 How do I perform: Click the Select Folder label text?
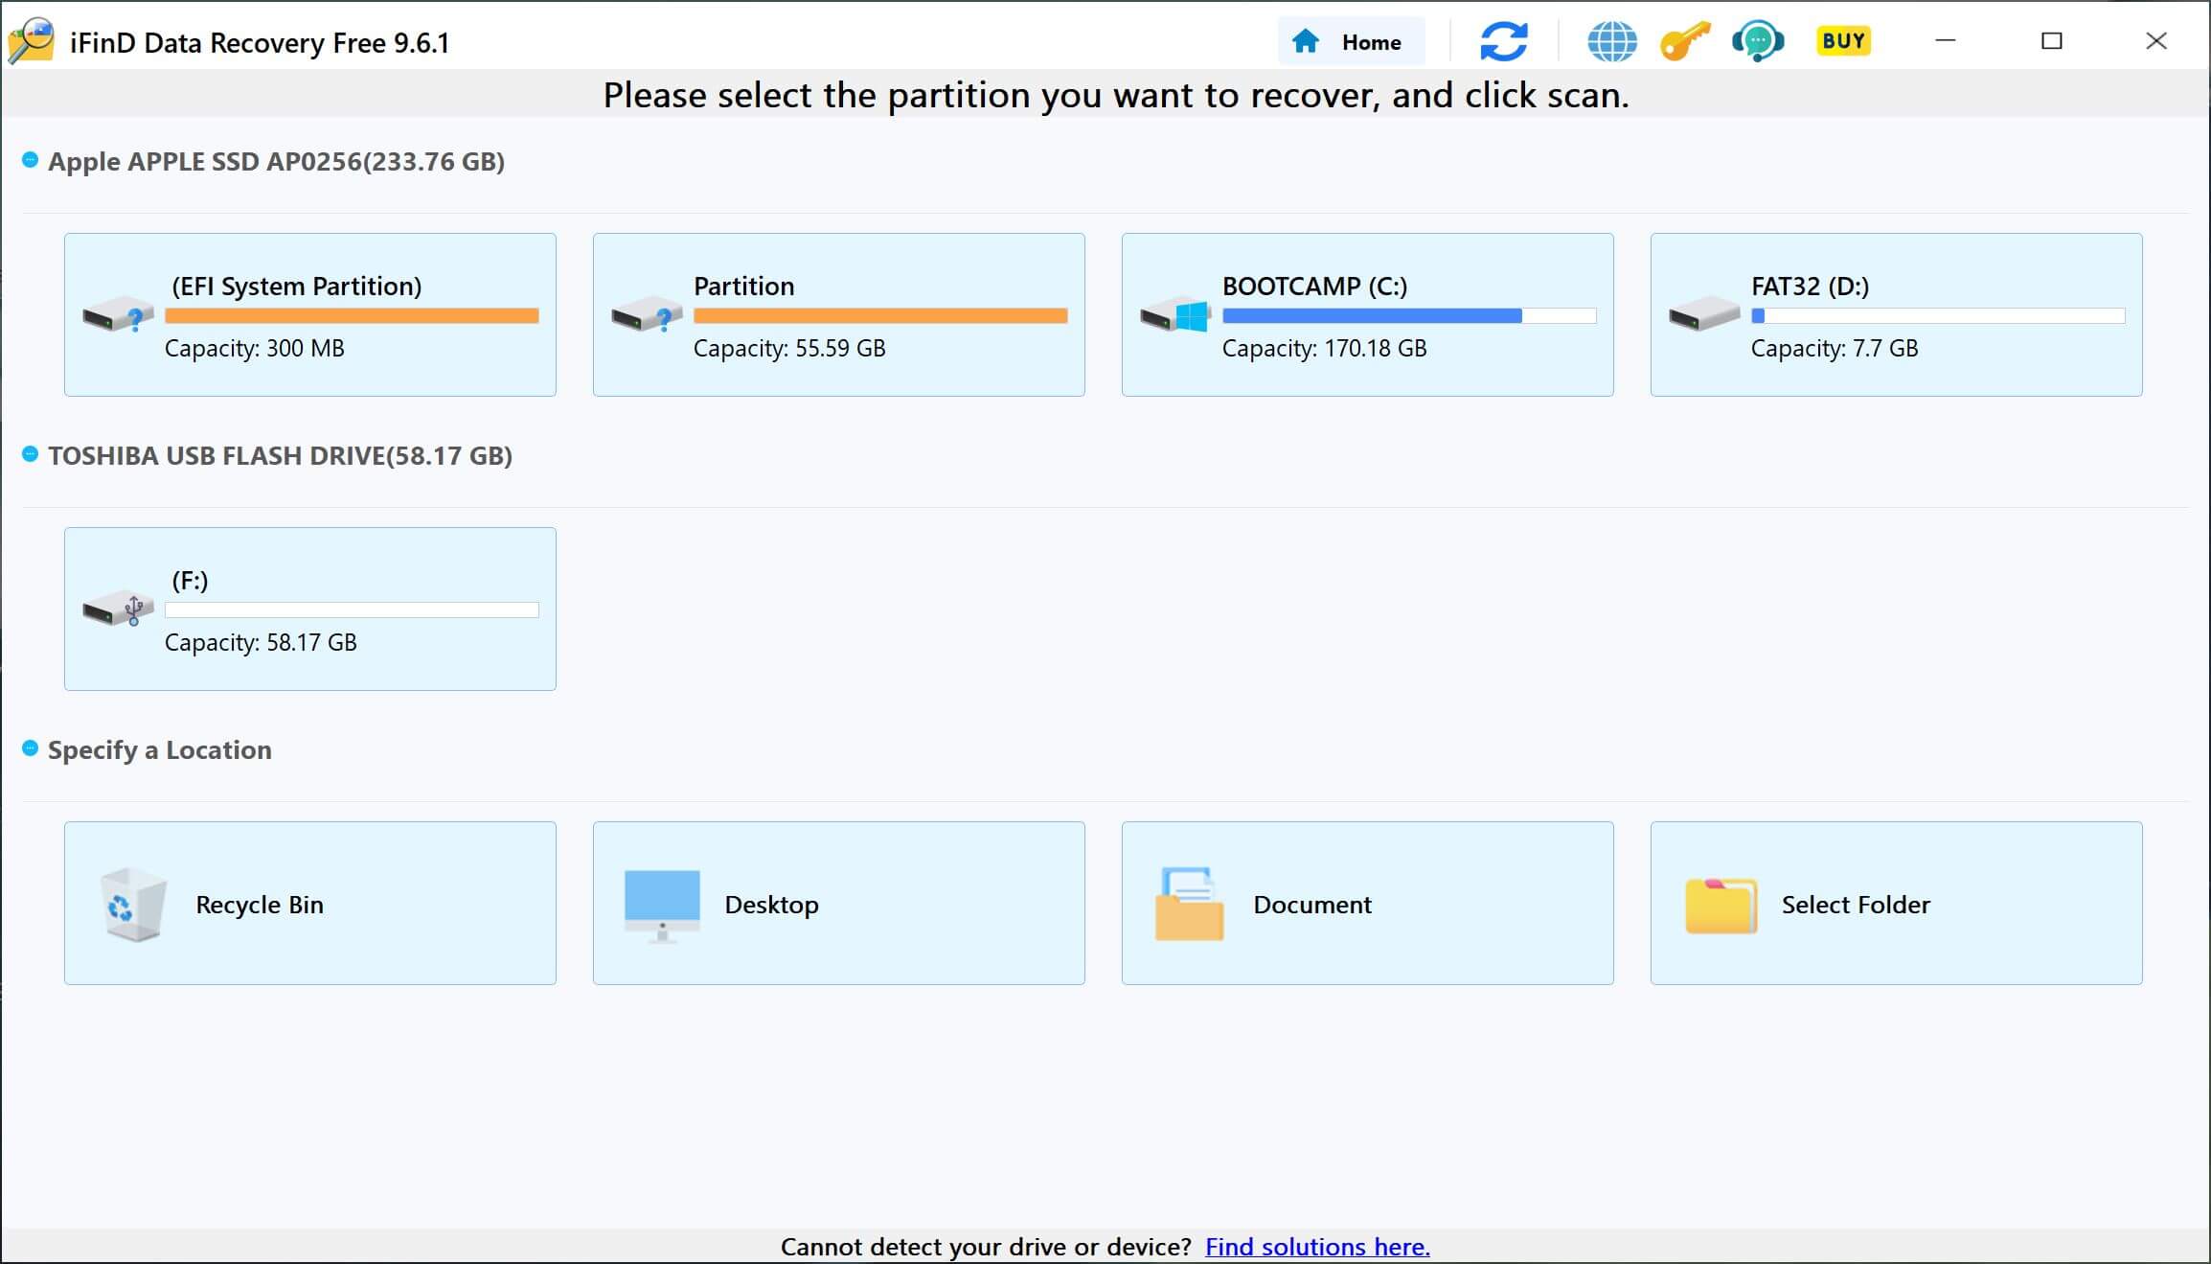pyautogui.click(x=1856, y=904)
